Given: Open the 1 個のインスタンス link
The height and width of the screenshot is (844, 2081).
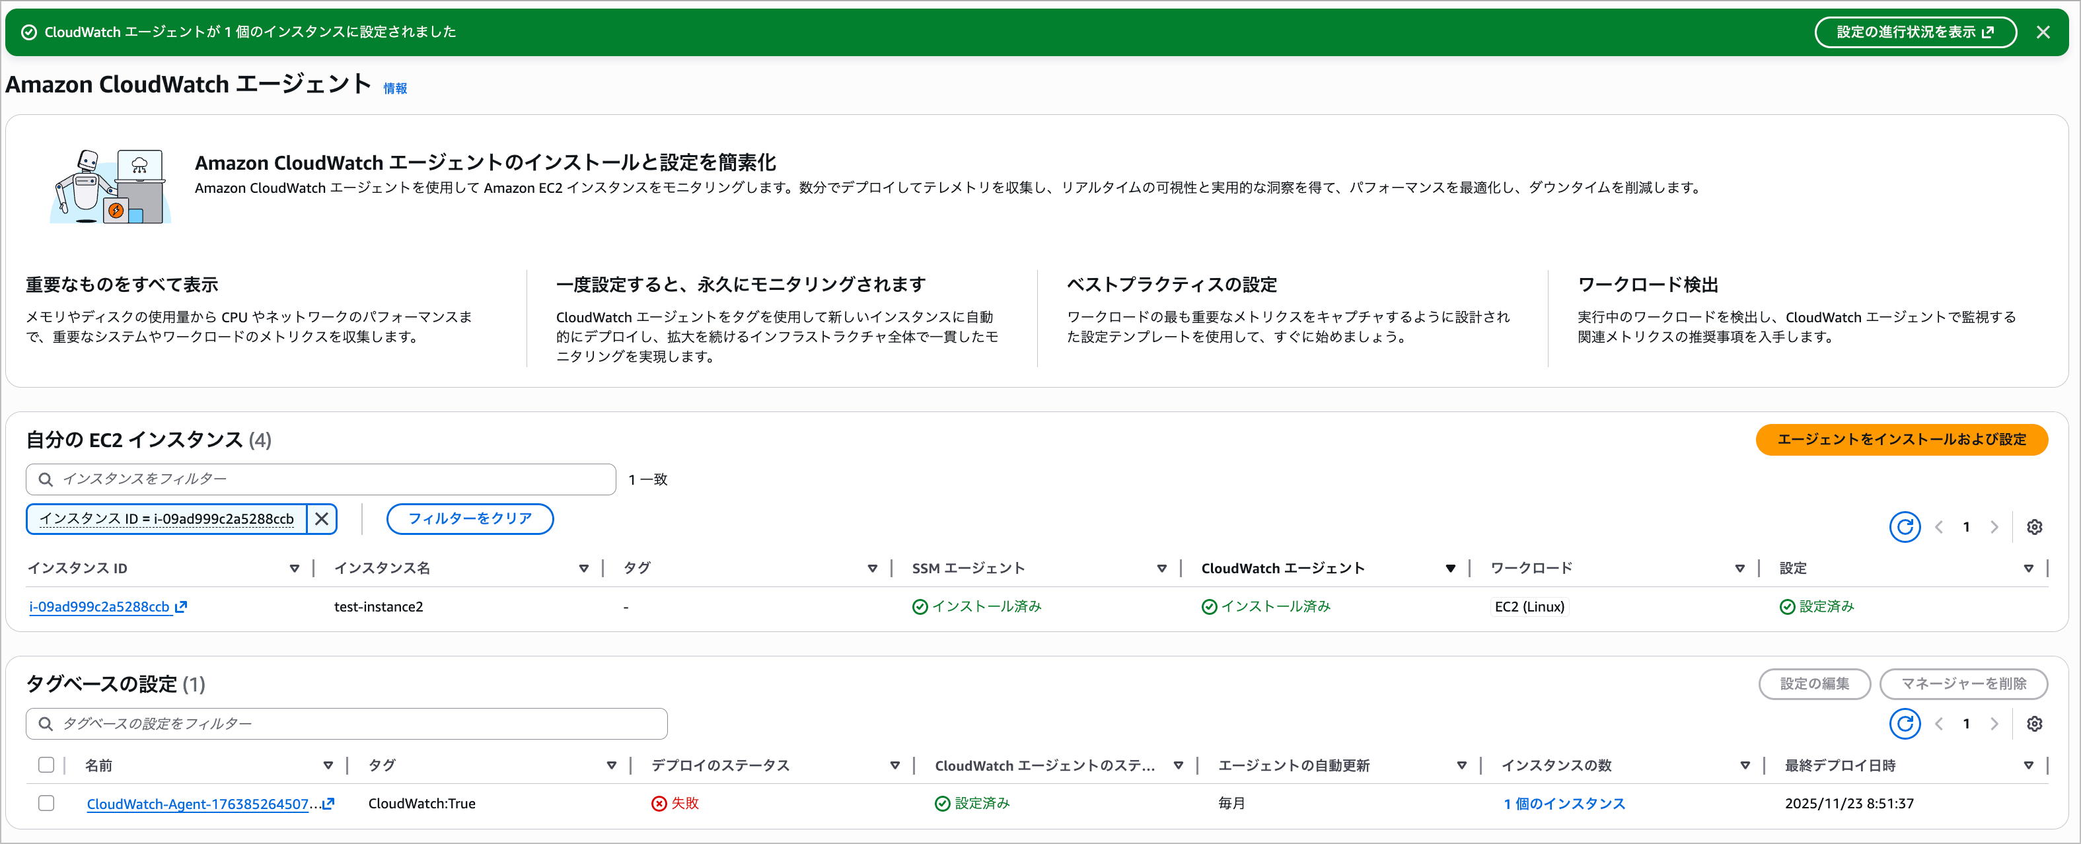Looking at the screenshot, I should 1563,804.
